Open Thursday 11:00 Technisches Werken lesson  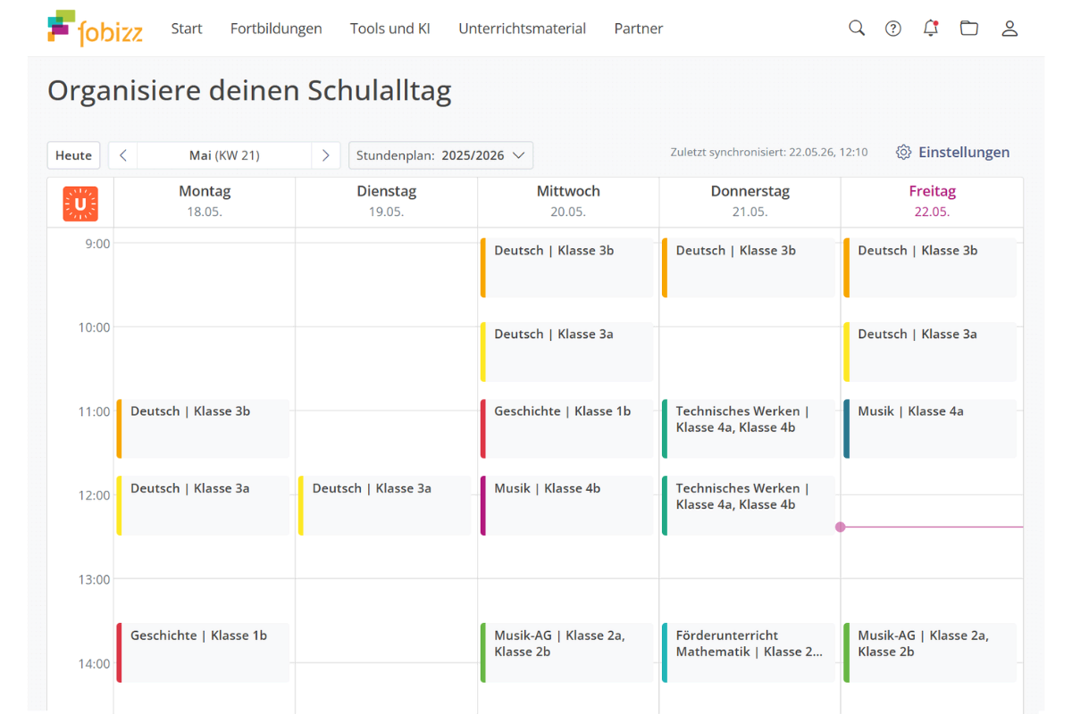coord(749,428)
